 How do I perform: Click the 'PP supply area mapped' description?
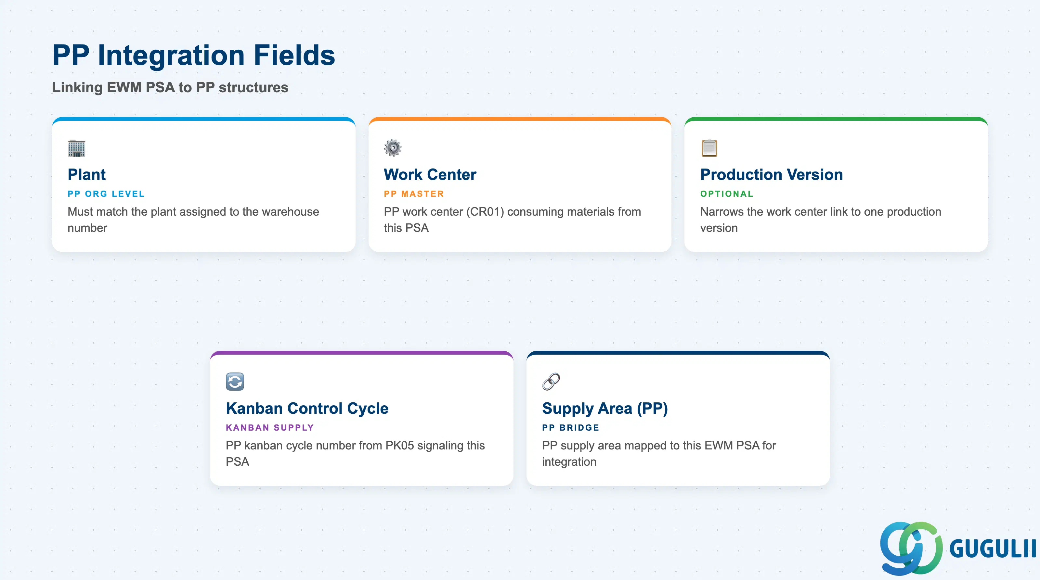(x=659, y=453)
